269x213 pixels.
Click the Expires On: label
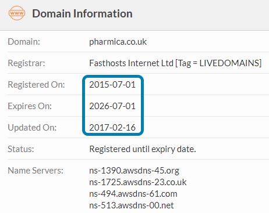[30, 106]
